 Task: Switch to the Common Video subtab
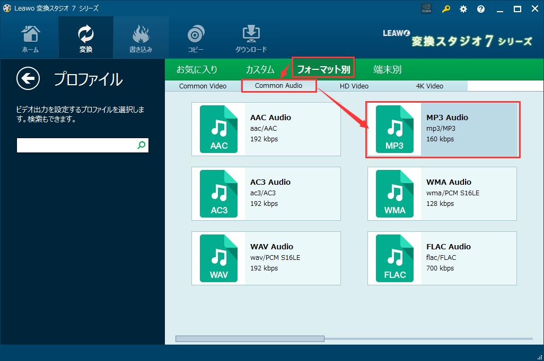click(x=203, y=85)
